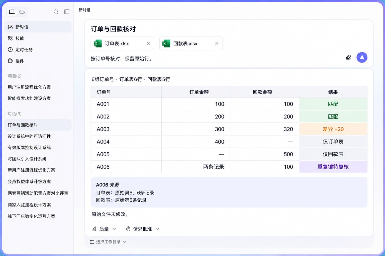
Task: Click the 匹配 result for A002
Action: [x=333, y=117]
